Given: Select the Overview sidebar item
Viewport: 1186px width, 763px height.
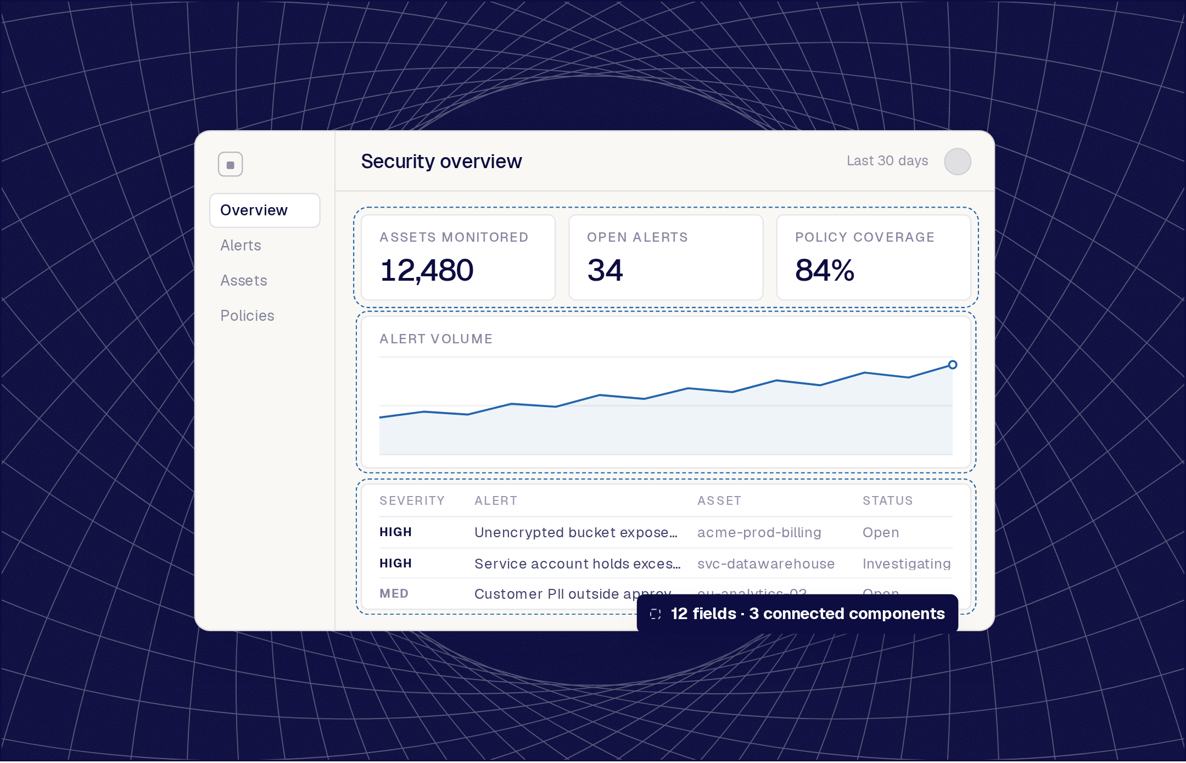Looking at the screenshot, I should 265,210.
